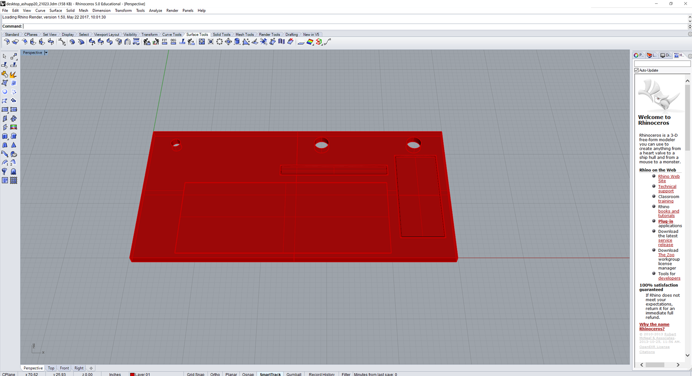The height and width of the screenshot is (376, 692).
Task: Open the Properties panel tab
Action: point(639,55)
